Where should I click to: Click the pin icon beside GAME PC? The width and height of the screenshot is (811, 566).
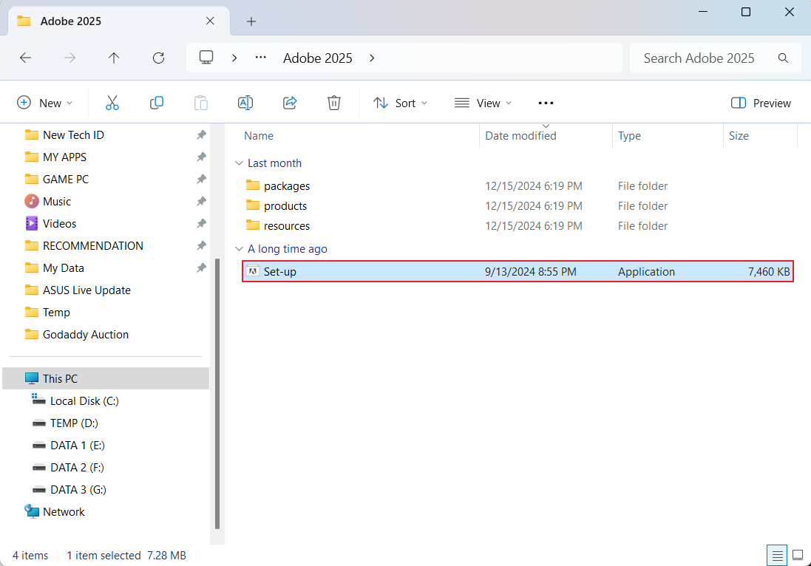click(201, 179)
